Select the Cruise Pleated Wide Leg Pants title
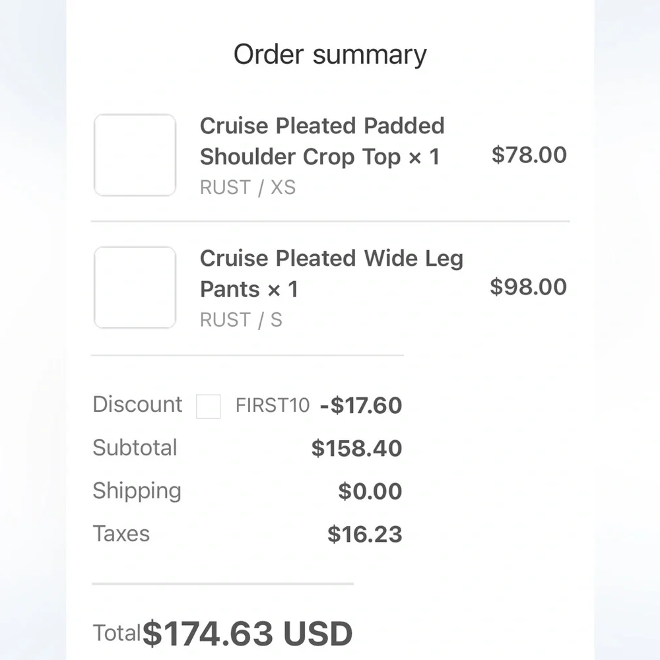 coord(331,274)
